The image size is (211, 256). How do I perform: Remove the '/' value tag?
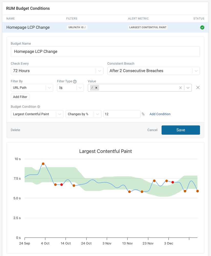[x=96, y=88]
